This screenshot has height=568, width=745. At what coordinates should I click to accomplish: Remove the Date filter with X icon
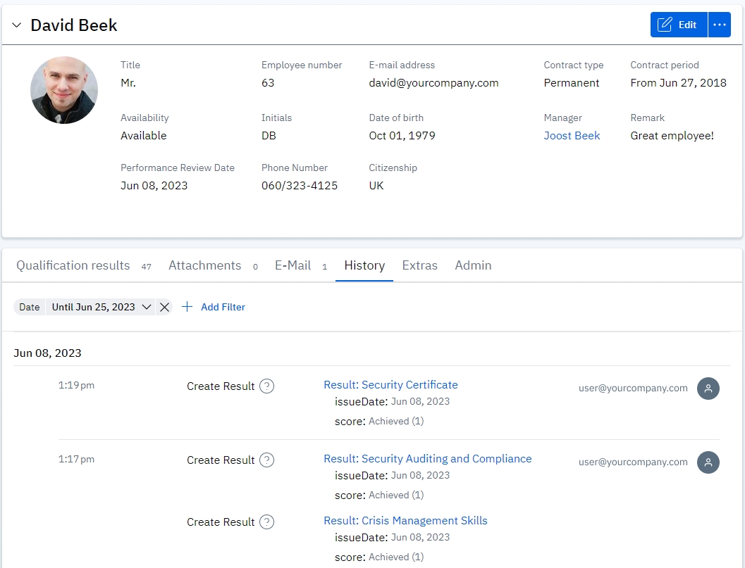(x=164, y=307)
